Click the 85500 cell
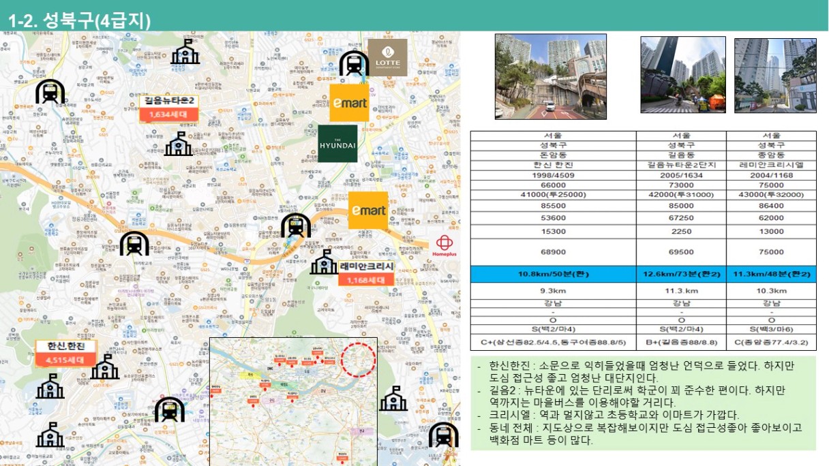This screenshot has width=829, height=466. coord(553,205)
